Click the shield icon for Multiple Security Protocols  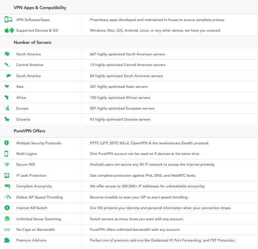pos(7,143)
